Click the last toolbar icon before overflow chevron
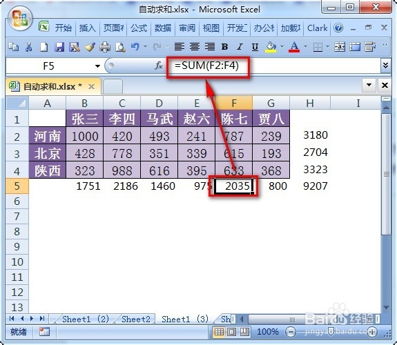The image size is (397, 345). click(370, 47)
